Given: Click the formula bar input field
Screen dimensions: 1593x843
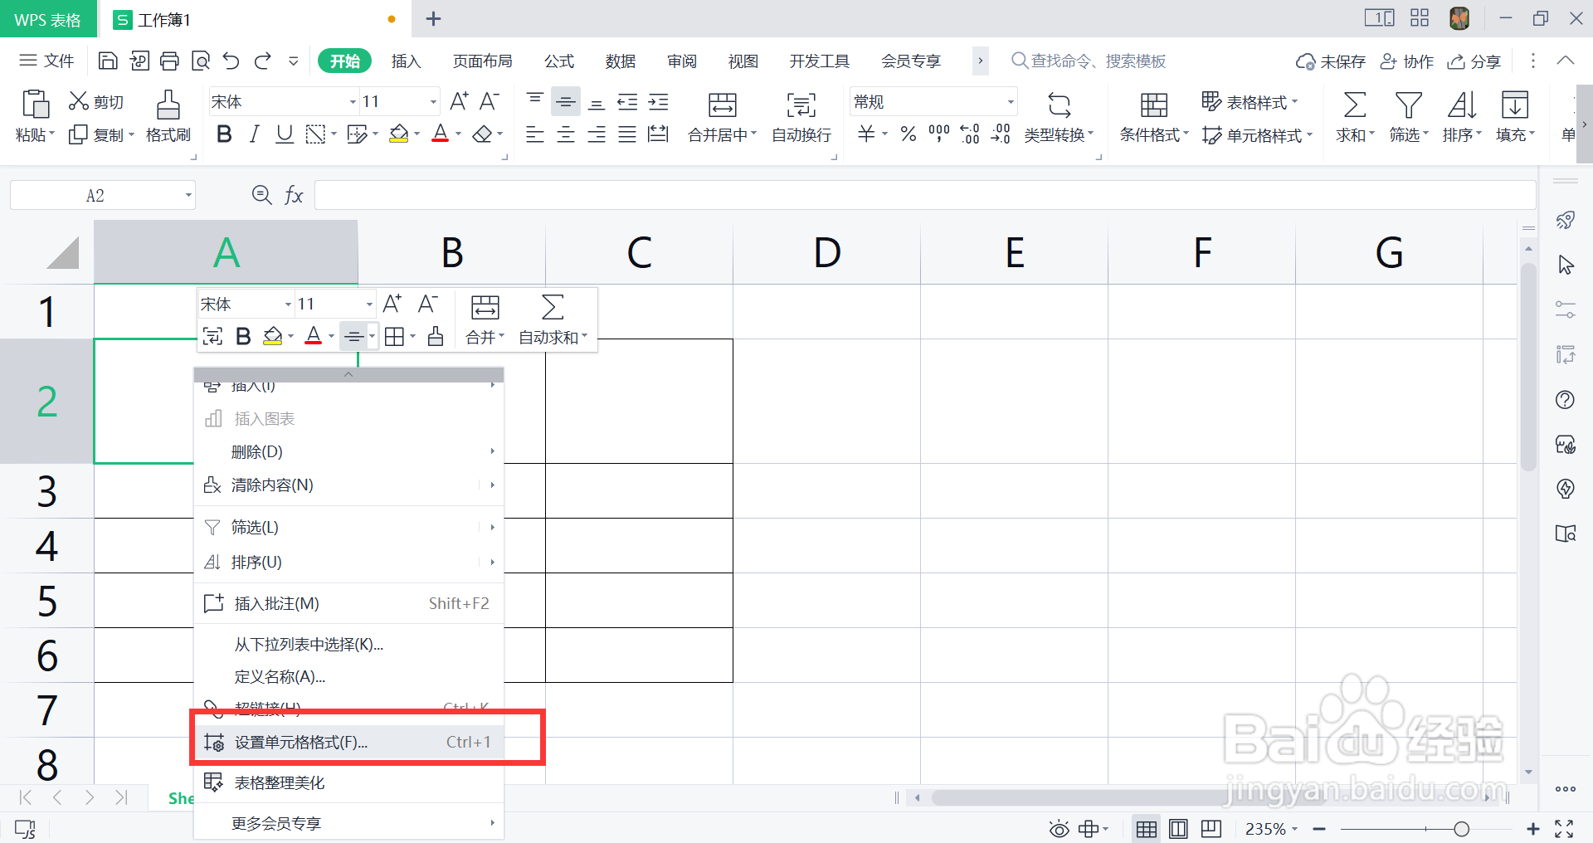Looking at the screenshot, I should [925, 196].
